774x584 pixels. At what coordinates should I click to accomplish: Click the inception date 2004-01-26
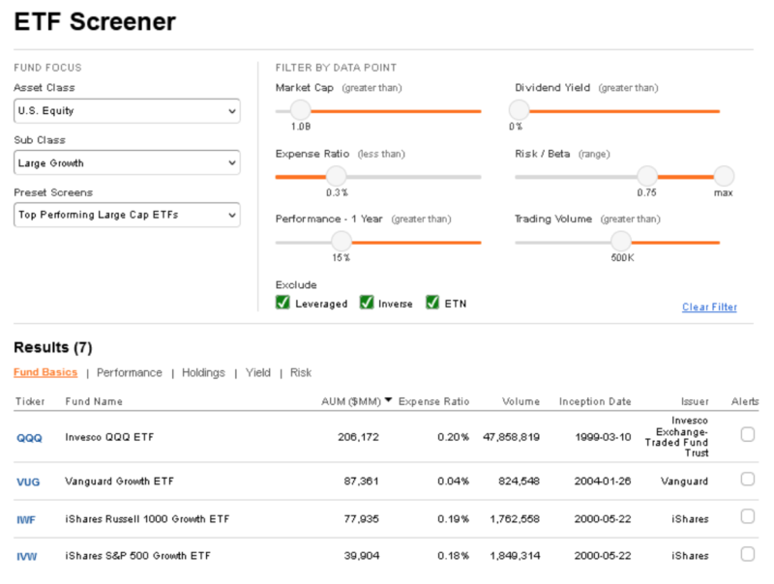pyautogui.click(x=603, y=481)
